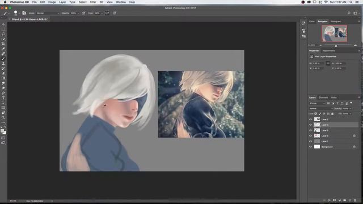363x204 pixels.
Task: Click the Wi-Fi status icon
Action: 326,2
